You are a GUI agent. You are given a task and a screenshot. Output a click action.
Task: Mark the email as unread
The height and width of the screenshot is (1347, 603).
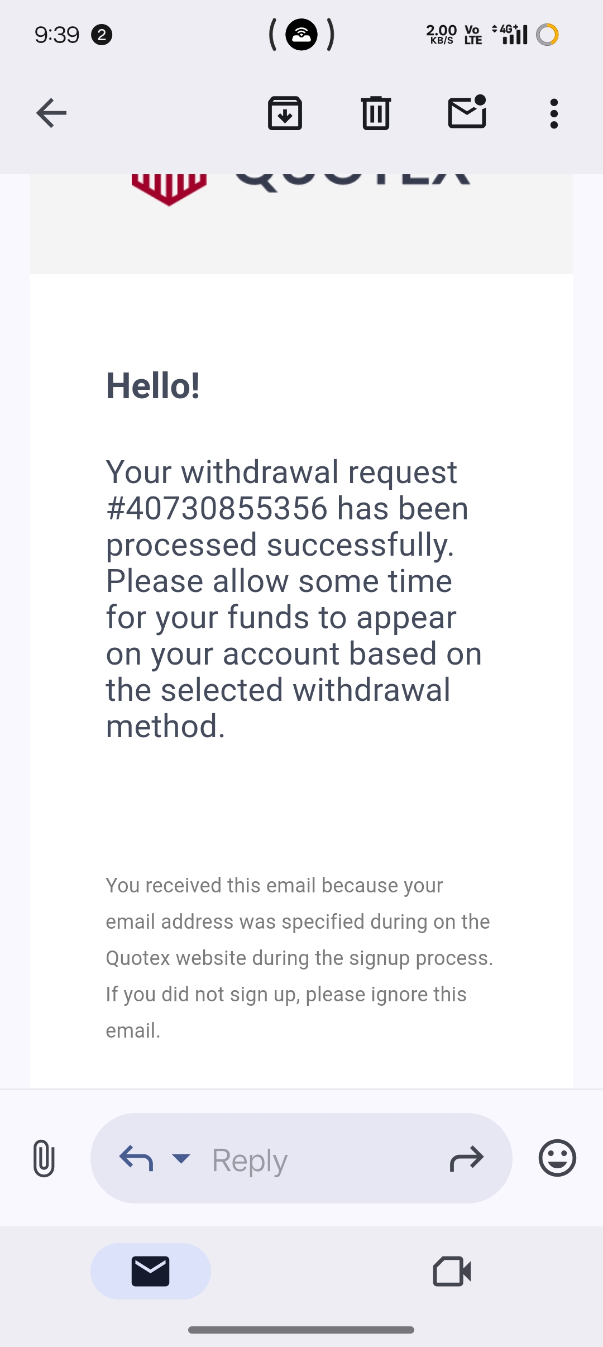pos(467,112)
